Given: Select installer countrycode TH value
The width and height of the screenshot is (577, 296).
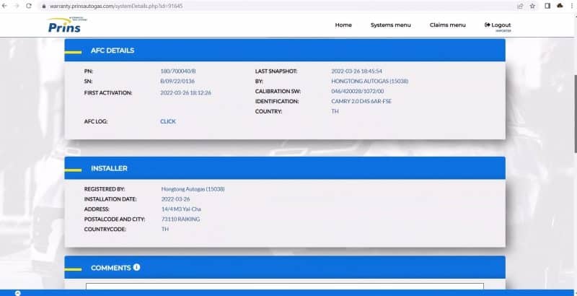Looking at the screenshot, I should pyautogui.click(x=165, y=229).
